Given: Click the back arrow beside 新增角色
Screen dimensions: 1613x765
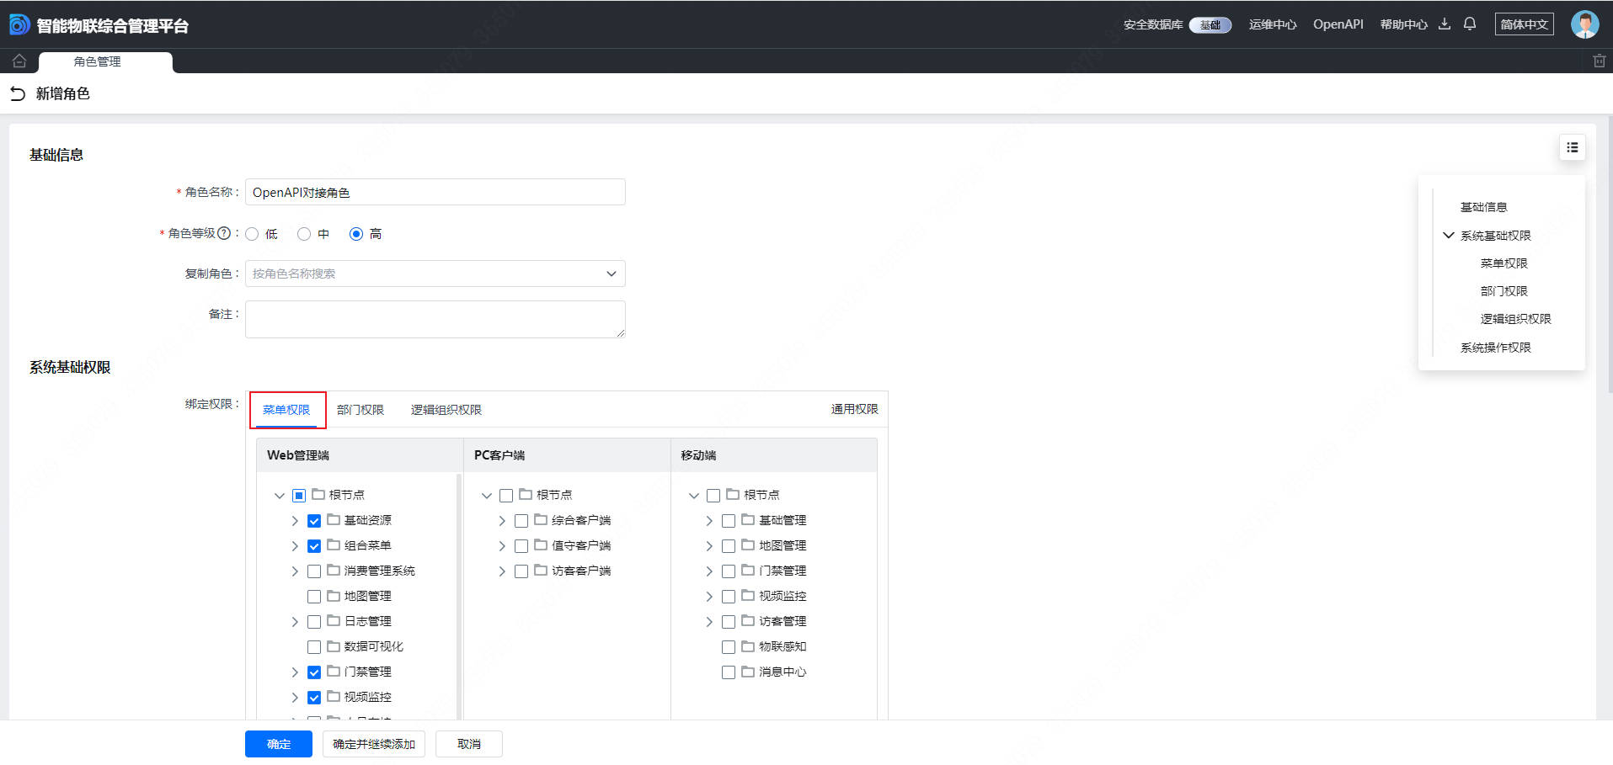Looking at the screenshot, I should 18,93.
